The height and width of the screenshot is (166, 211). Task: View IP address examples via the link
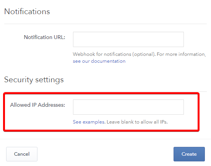pos(89,122)
